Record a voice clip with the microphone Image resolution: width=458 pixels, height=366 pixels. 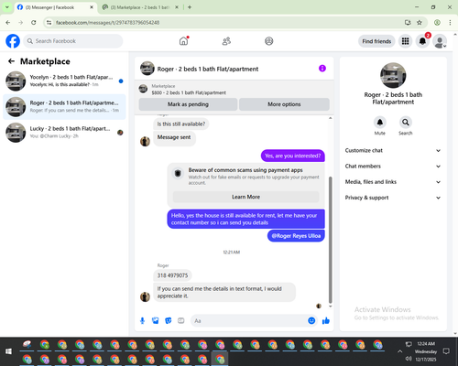(142, 320)
